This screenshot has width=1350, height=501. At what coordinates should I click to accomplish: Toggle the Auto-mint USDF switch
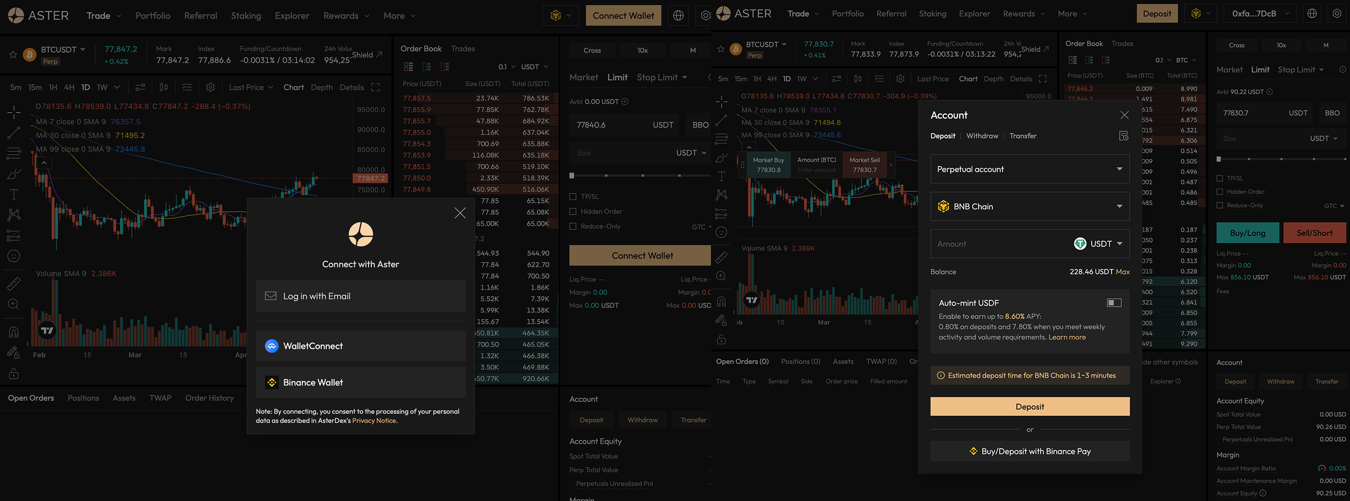click(x=1114, y=303)
